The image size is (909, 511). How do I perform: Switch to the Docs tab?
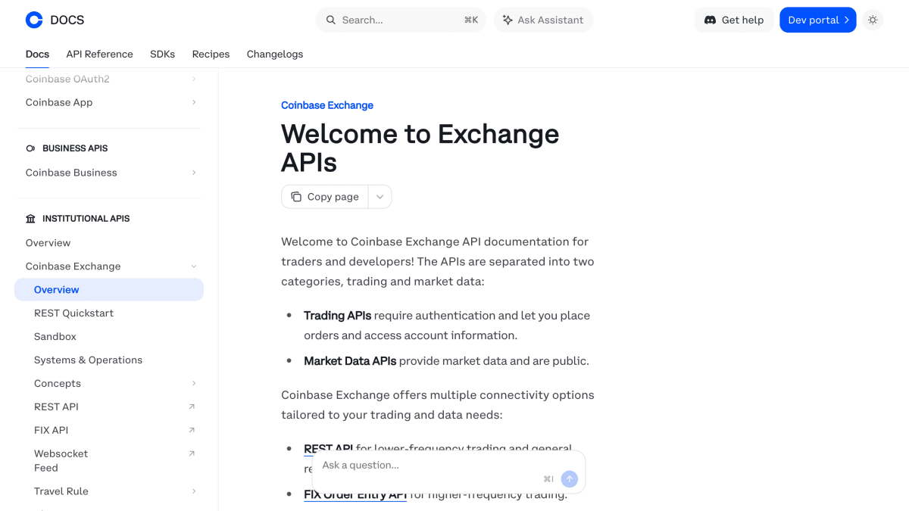point(37,54)
